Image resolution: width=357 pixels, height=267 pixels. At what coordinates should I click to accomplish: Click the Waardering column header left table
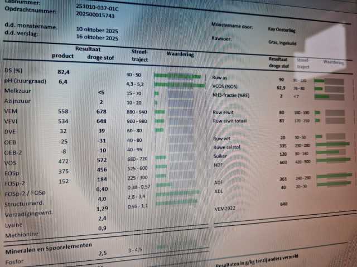pyautogui.click(x=180, y=54)
